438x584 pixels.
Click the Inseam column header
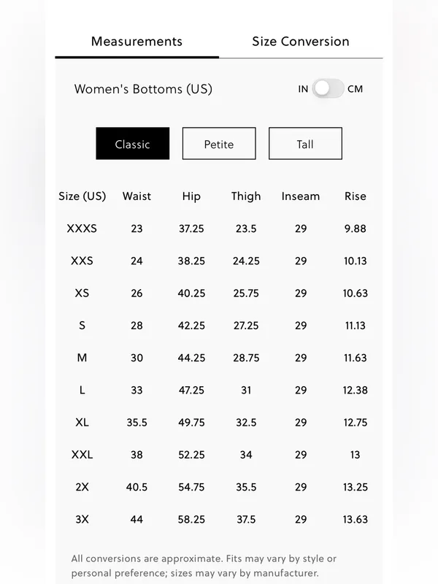coord(301,196)
